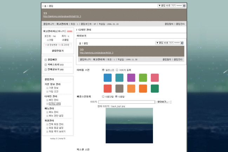Click the plus icon beside 기본 정보
Image resolution: width=228 pixels, height=152 pixels.
[x=47, y=88]
